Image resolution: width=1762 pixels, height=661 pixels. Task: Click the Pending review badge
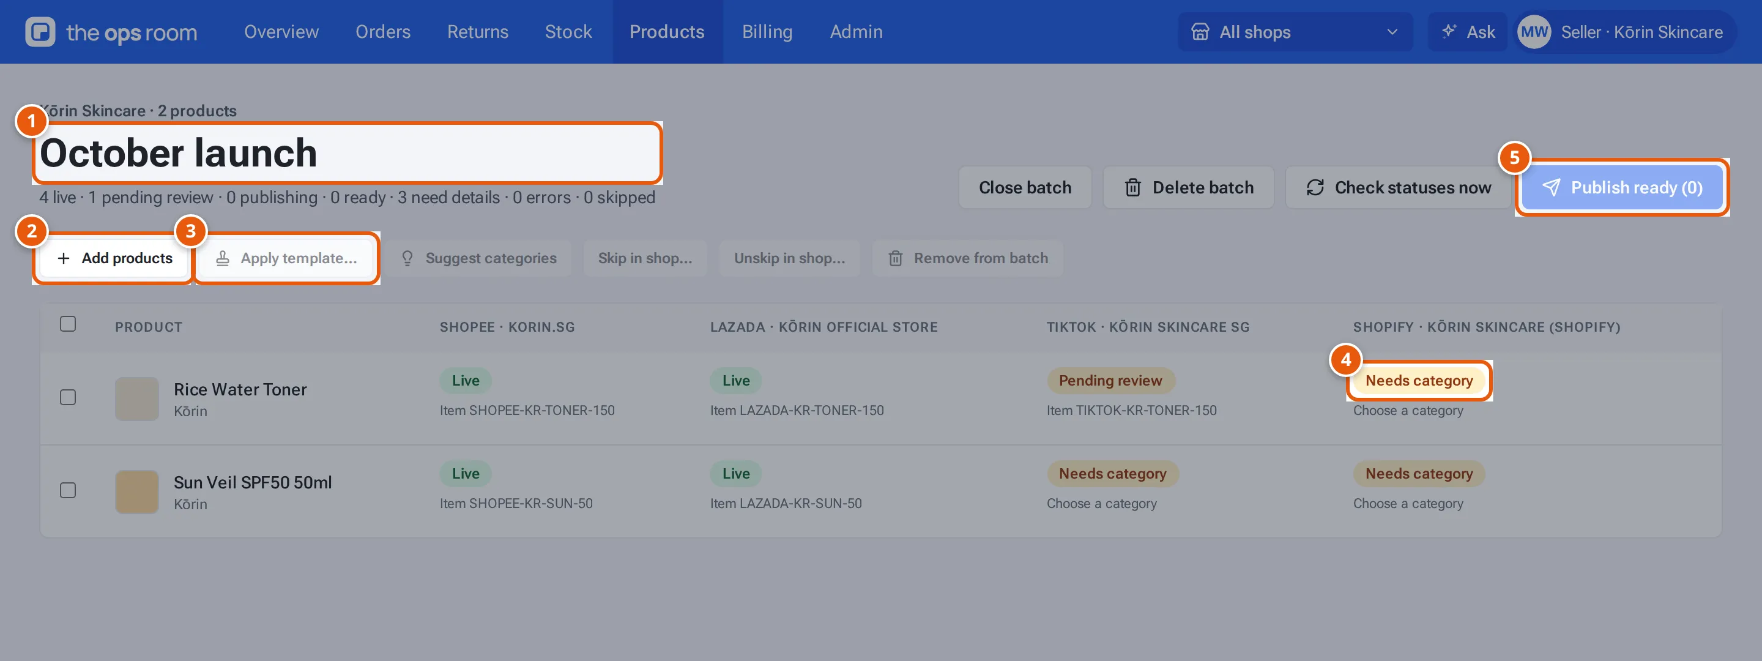tap(1110, 381)
